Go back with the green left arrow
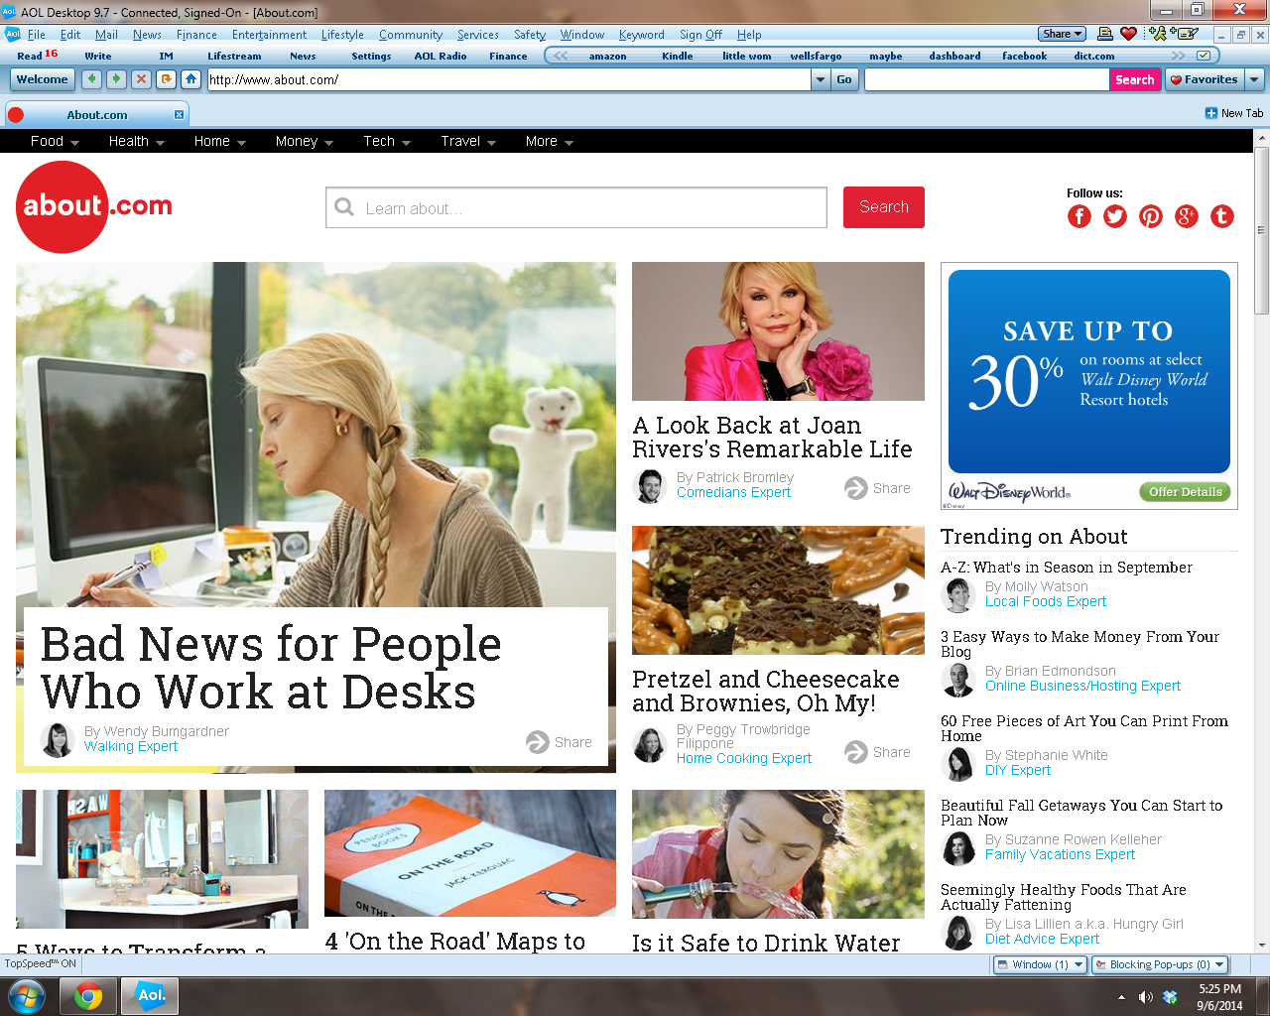This screenshot has height=1016, width=1270. click(x=92, y=79)
